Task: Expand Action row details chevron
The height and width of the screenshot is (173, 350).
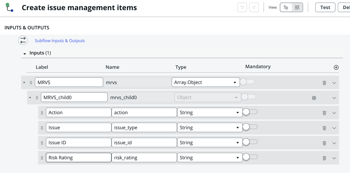Action: point(334,113)
